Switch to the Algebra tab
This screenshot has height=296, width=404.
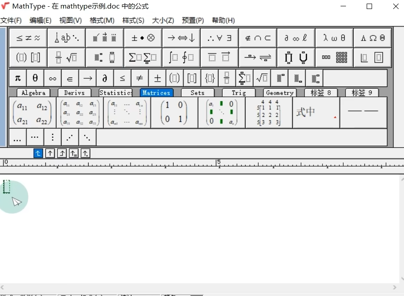(x=33, y=93)
